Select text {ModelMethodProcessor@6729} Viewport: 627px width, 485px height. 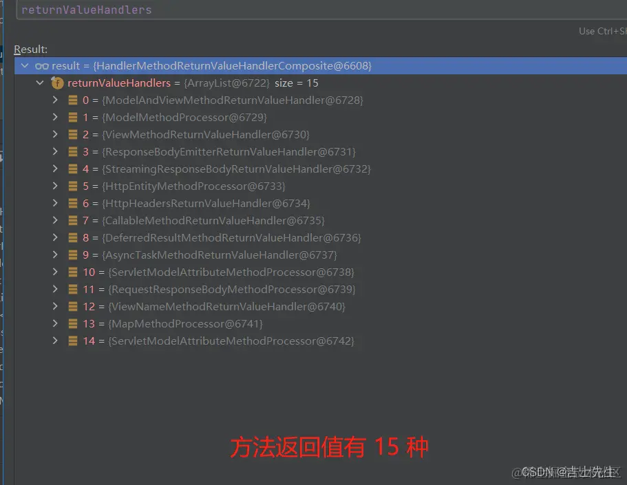click(x=184, y=117)
